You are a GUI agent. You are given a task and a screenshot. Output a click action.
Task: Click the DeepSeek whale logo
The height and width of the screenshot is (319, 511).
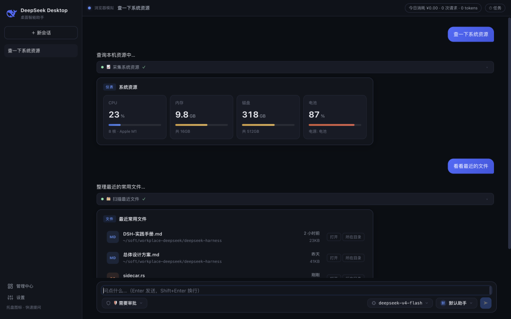12,13
